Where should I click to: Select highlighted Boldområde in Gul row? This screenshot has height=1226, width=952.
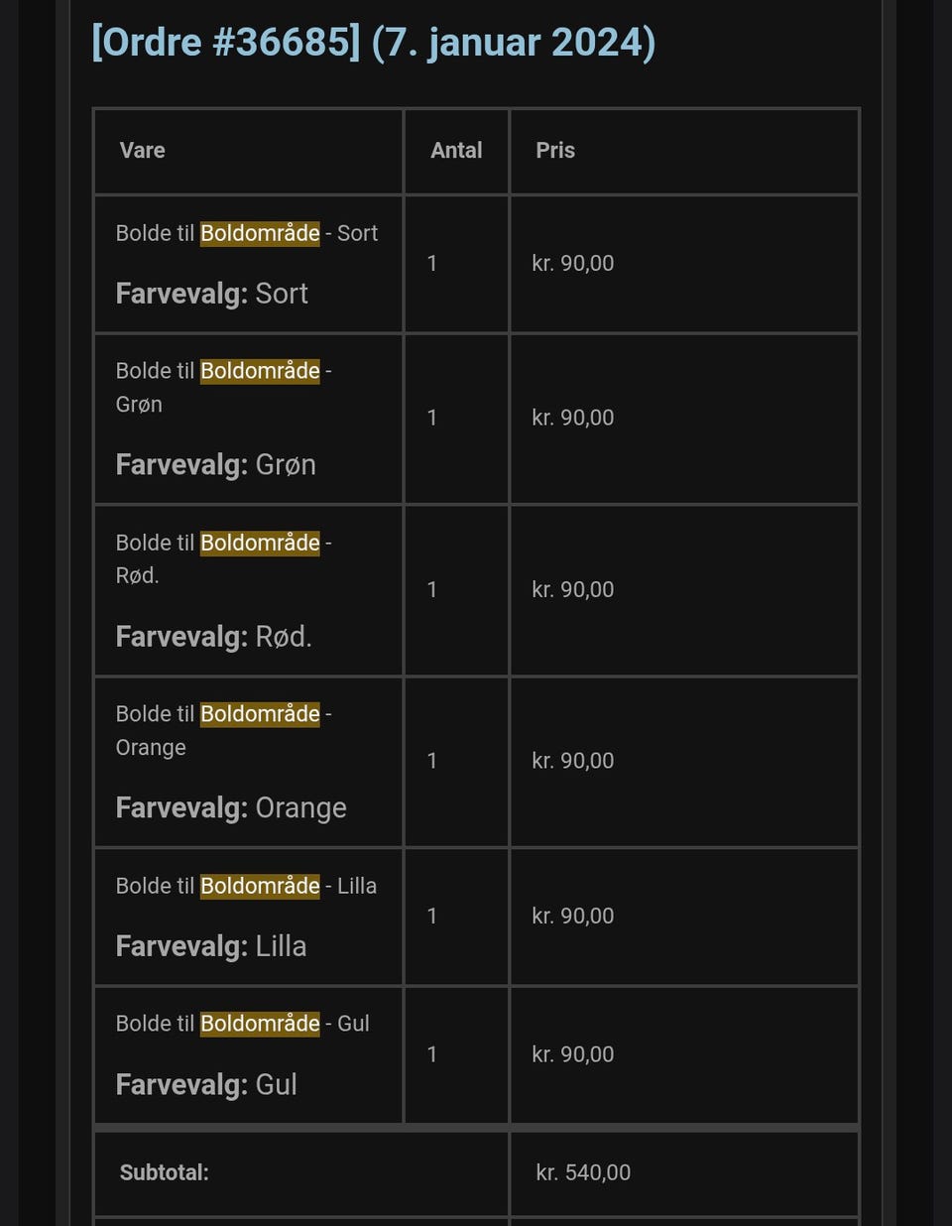[x=260, y=1024]
